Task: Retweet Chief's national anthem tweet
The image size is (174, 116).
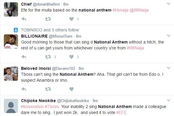Action: pyautogui.click(x=48, y=19)
